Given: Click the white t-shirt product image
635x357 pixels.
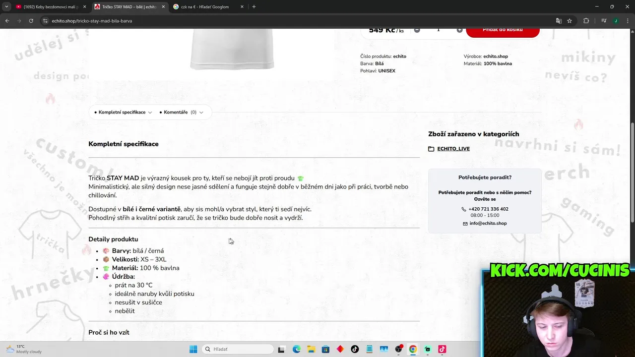Looking at the screenshot, I should tap(232, 50).
